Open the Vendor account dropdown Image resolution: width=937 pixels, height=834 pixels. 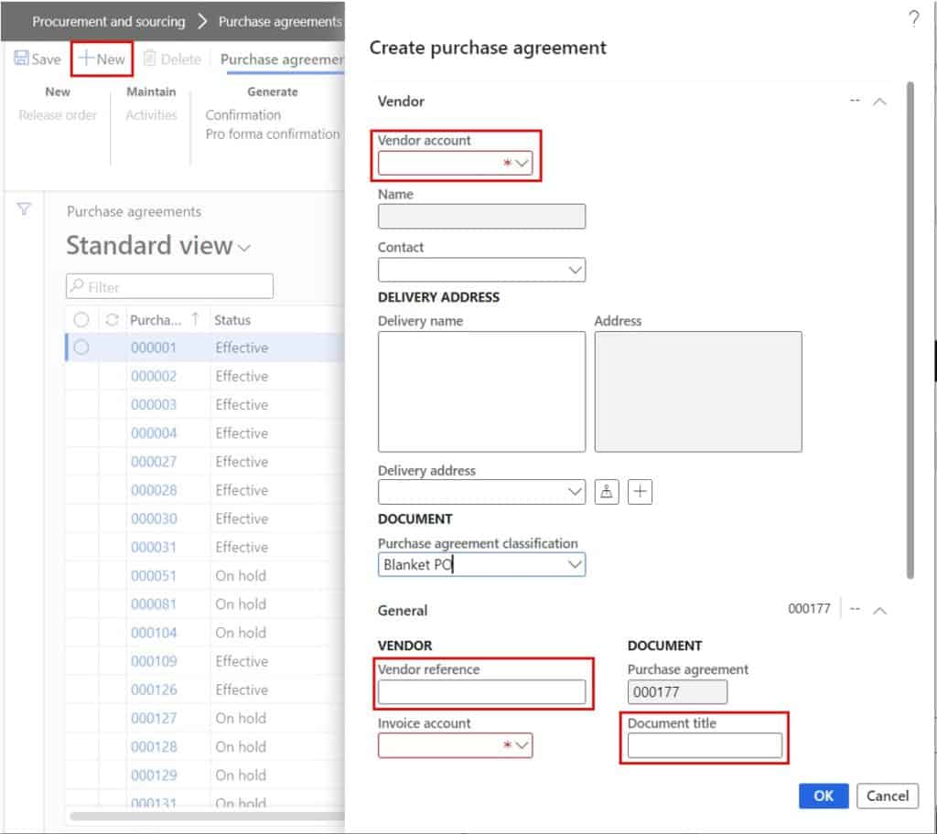(520, 163)
